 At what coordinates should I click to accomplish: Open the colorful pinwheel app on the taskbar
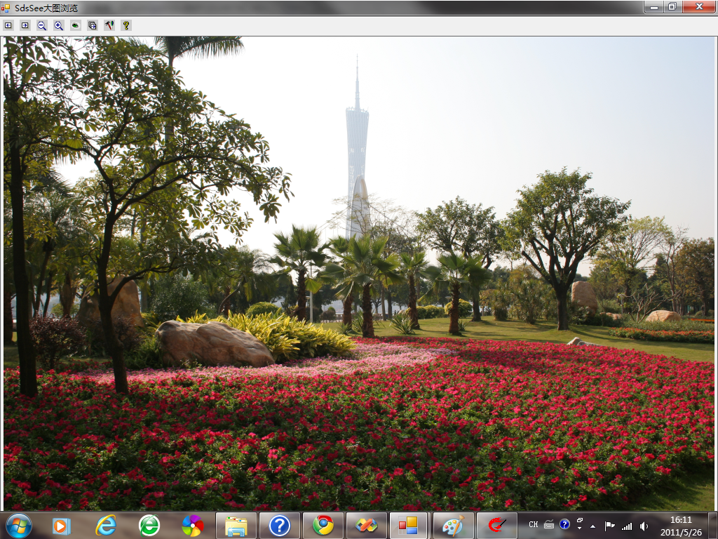(193, 526)
